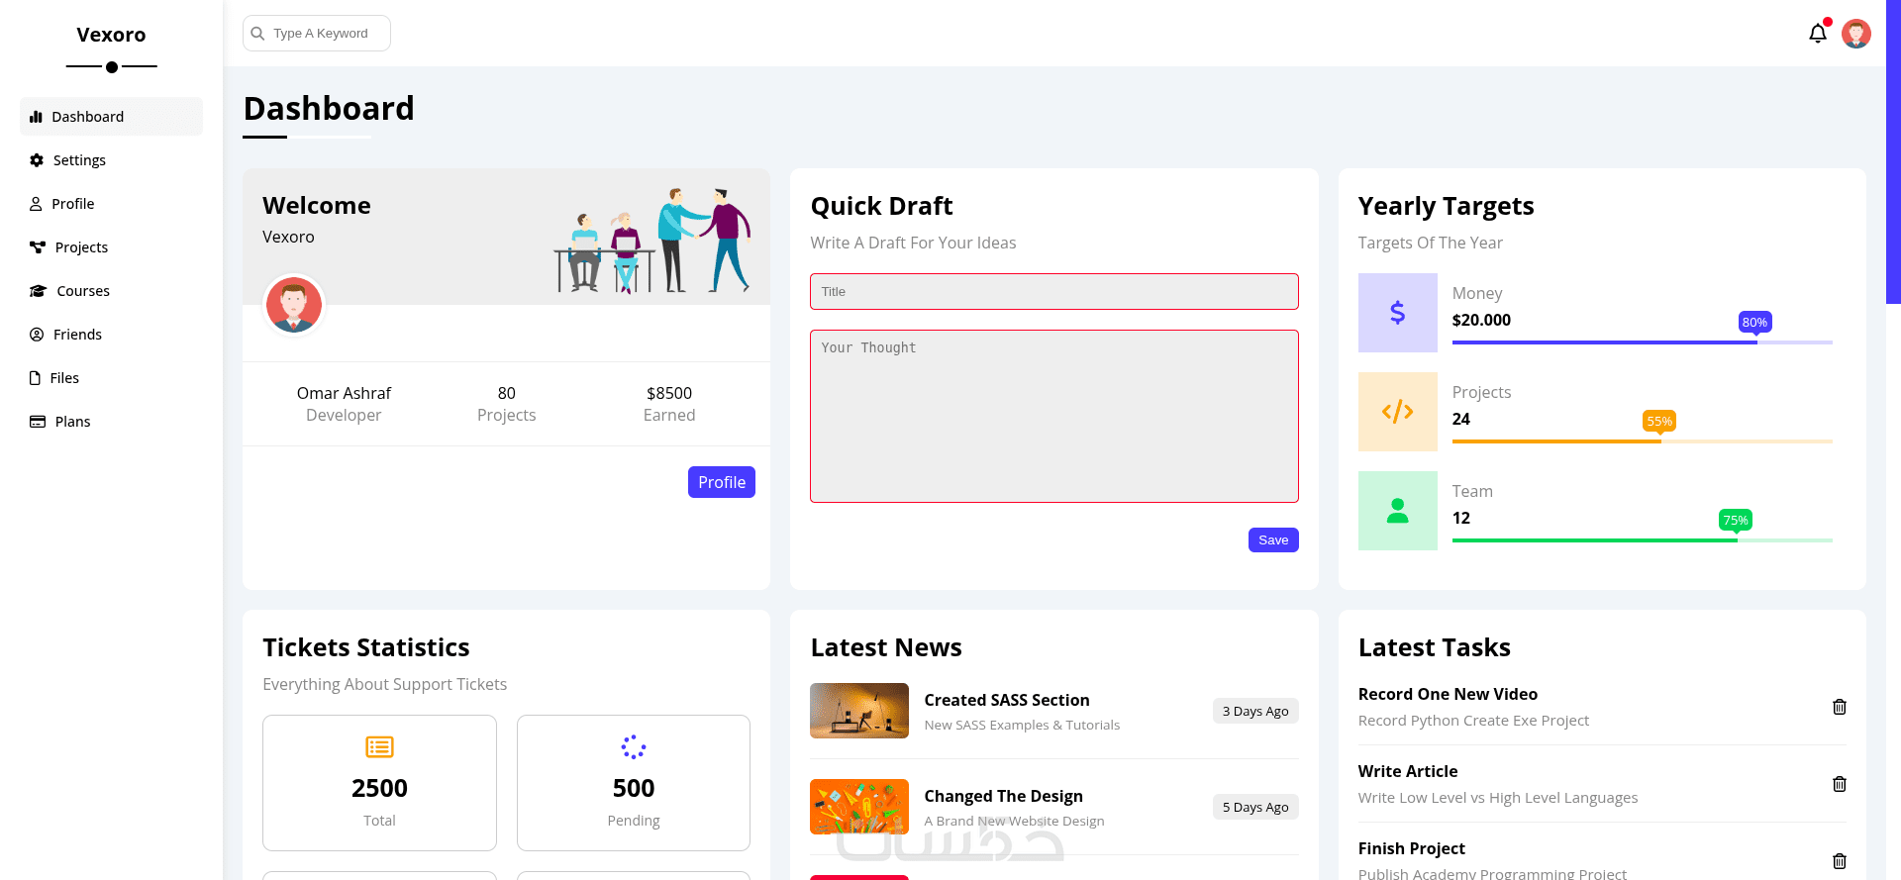Open the user avatar in top bar

[1856, 34]
